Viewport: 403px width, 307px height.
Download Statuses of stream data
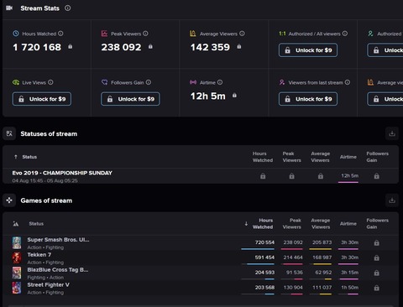pos(392,133)
